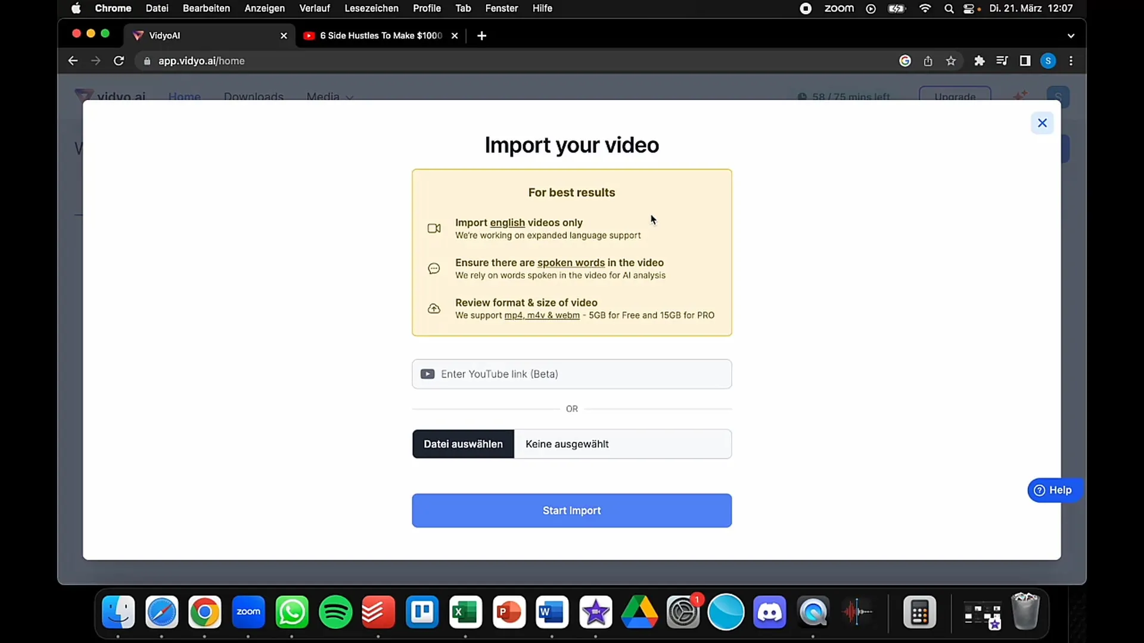This screenshot has height=643, width=1144.
Task: Open the Google account icon in toolbar
Action: point(905,61)
